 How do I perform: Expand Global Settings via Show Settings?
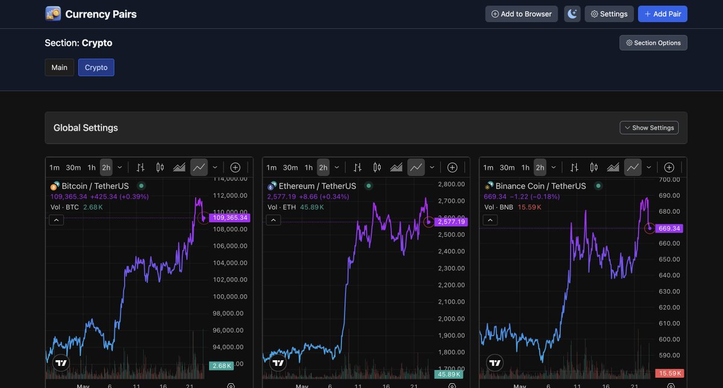point(649,128)
